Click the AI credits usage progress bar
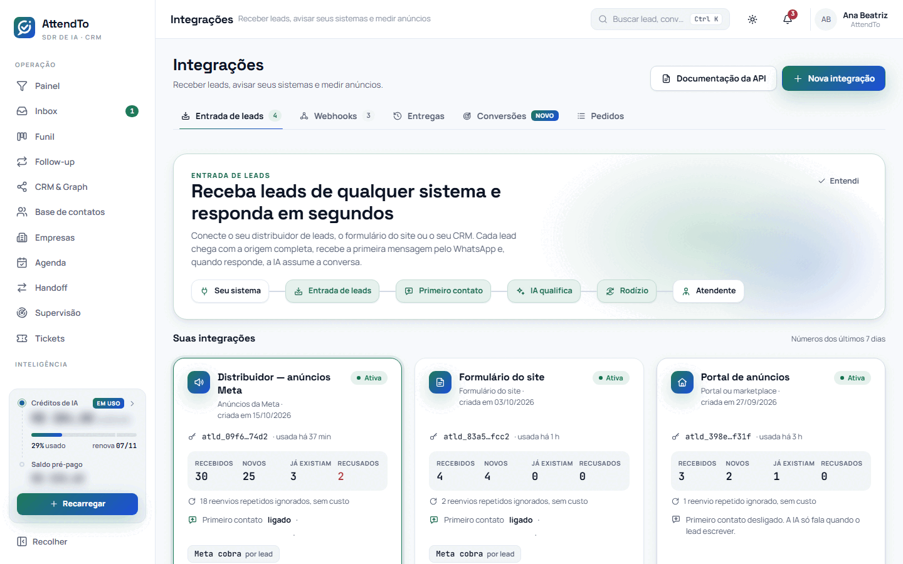This screenshot has width=903, height=564. (x=84, y=435)
